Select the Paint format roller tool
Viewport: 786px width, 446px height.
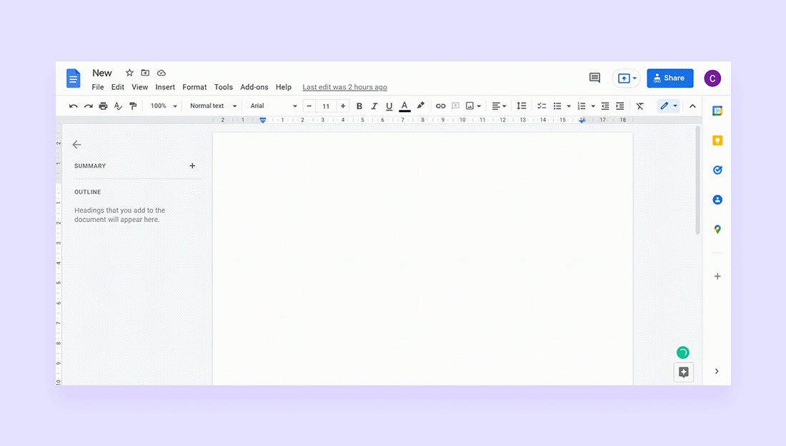(x=133, y=106)
